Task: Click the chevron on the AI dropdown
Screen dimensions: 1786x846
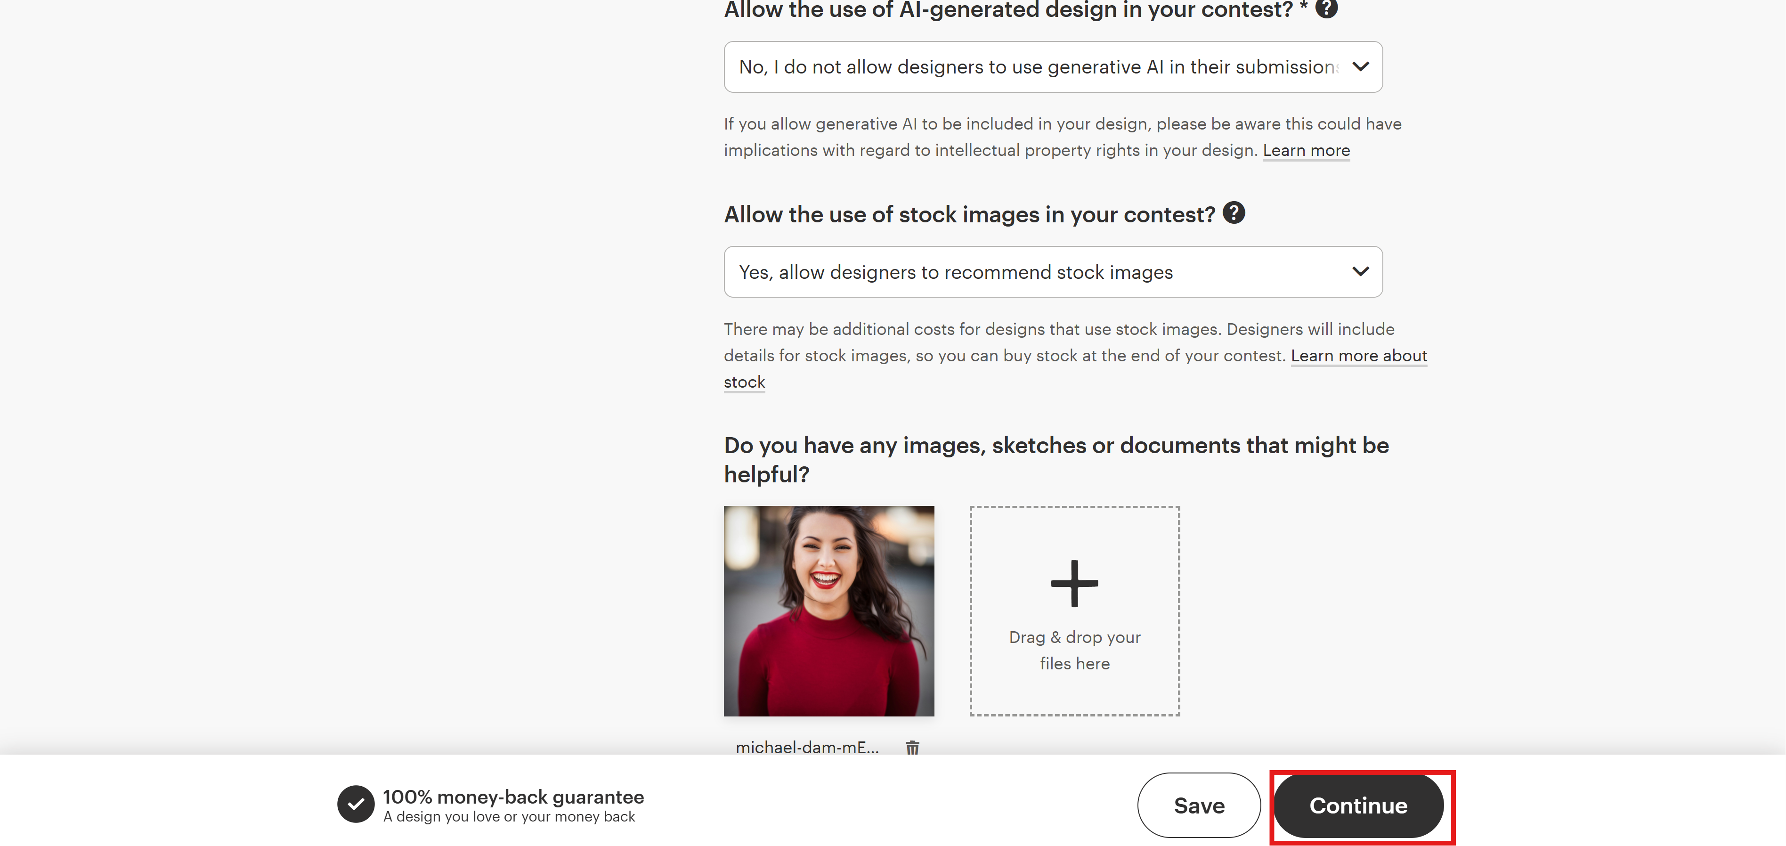Action: 1360,67
